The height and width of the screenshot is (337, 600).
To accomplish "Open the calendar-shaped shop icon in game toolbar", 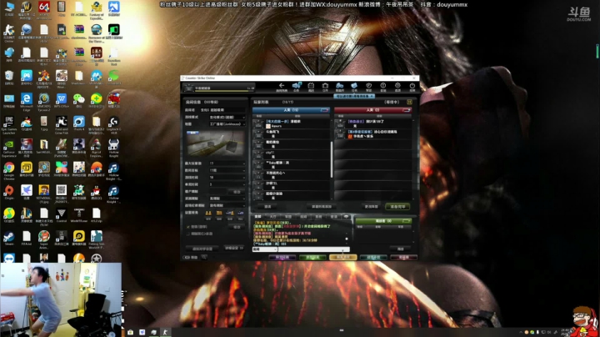I will 311,86.
